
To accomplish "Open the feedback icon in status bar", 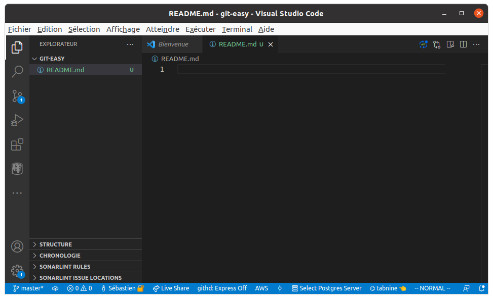I will [x=466, y=289].
